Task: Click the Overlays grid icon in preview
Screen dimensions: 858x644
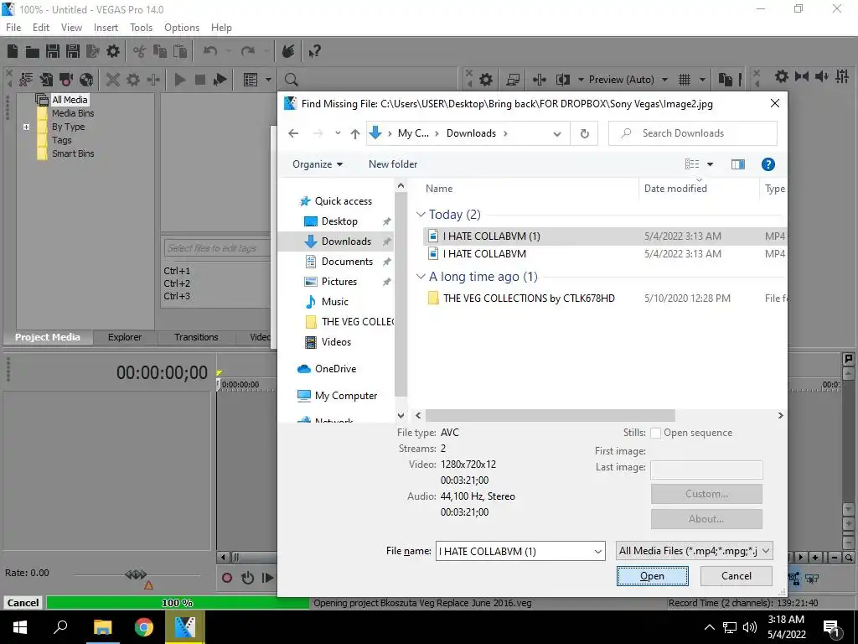Action: 685,80
